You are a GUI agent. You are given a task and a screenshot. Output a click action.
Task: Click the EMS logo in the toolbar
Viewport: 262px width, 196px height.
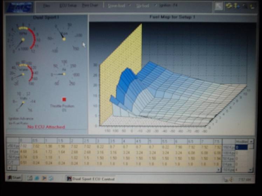coord(19,7)
